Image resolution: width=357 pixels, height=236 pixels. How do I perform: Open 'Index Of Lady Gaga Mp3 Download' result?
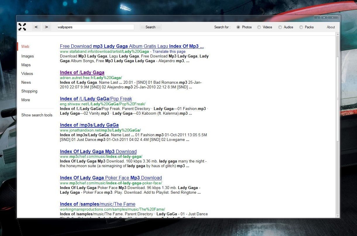(98, 151)
